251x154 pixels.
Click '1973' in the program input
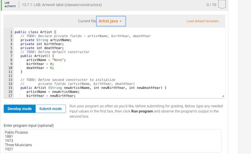click(x=9, y=141)
